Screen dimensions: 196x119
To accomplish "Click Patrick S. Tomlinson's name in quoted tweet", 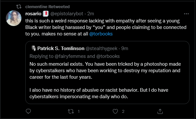I will [61, 48].
